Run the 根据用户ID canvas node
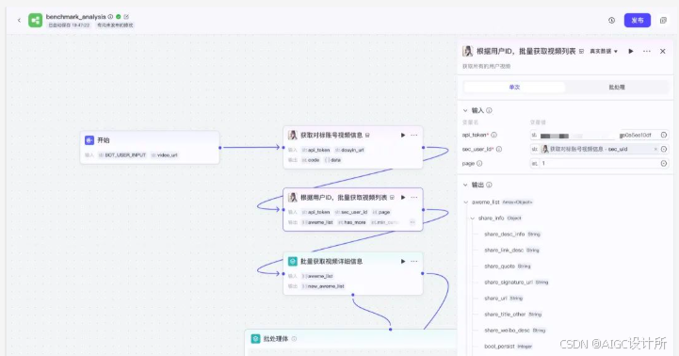This screenshot has height=356, width=679. pyautogui.click(x=403, y=198)
